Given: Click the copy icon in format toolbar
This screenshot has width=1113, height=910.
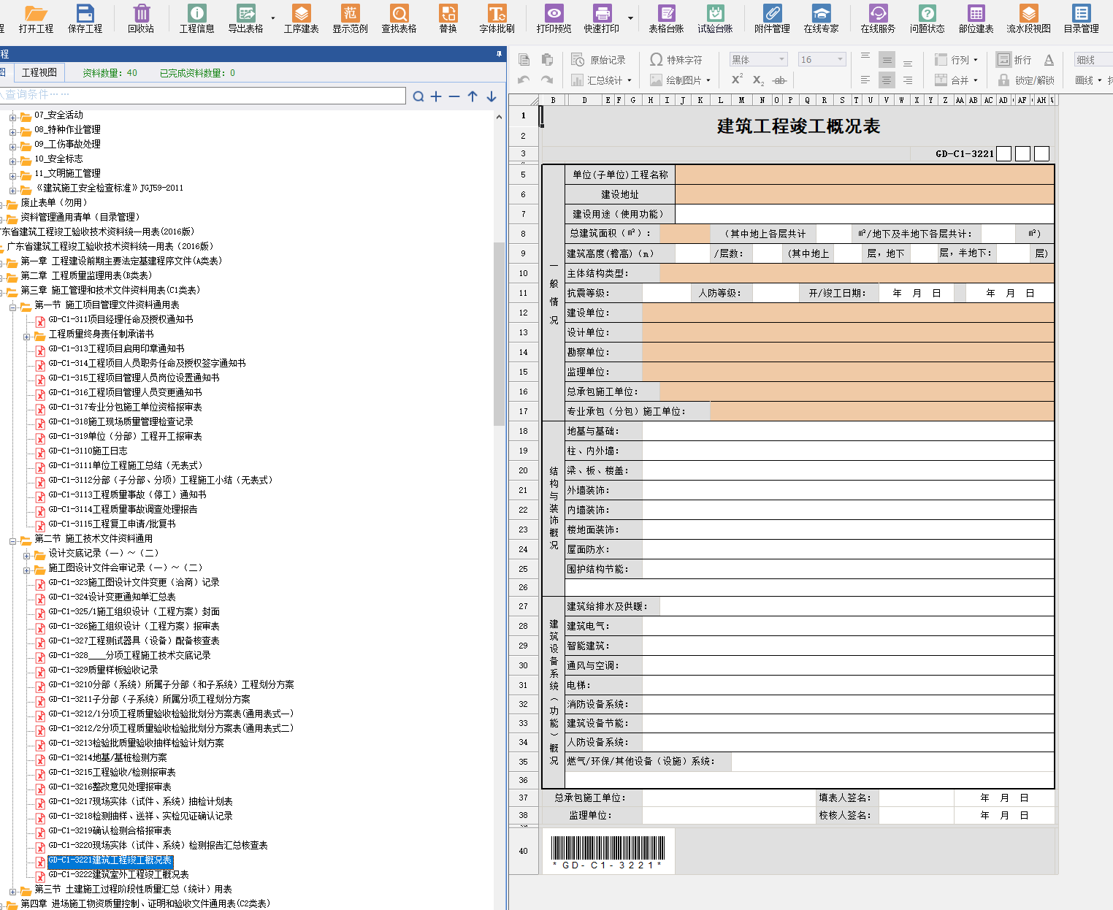Looking at the screenshot, I should click(524, 60).
